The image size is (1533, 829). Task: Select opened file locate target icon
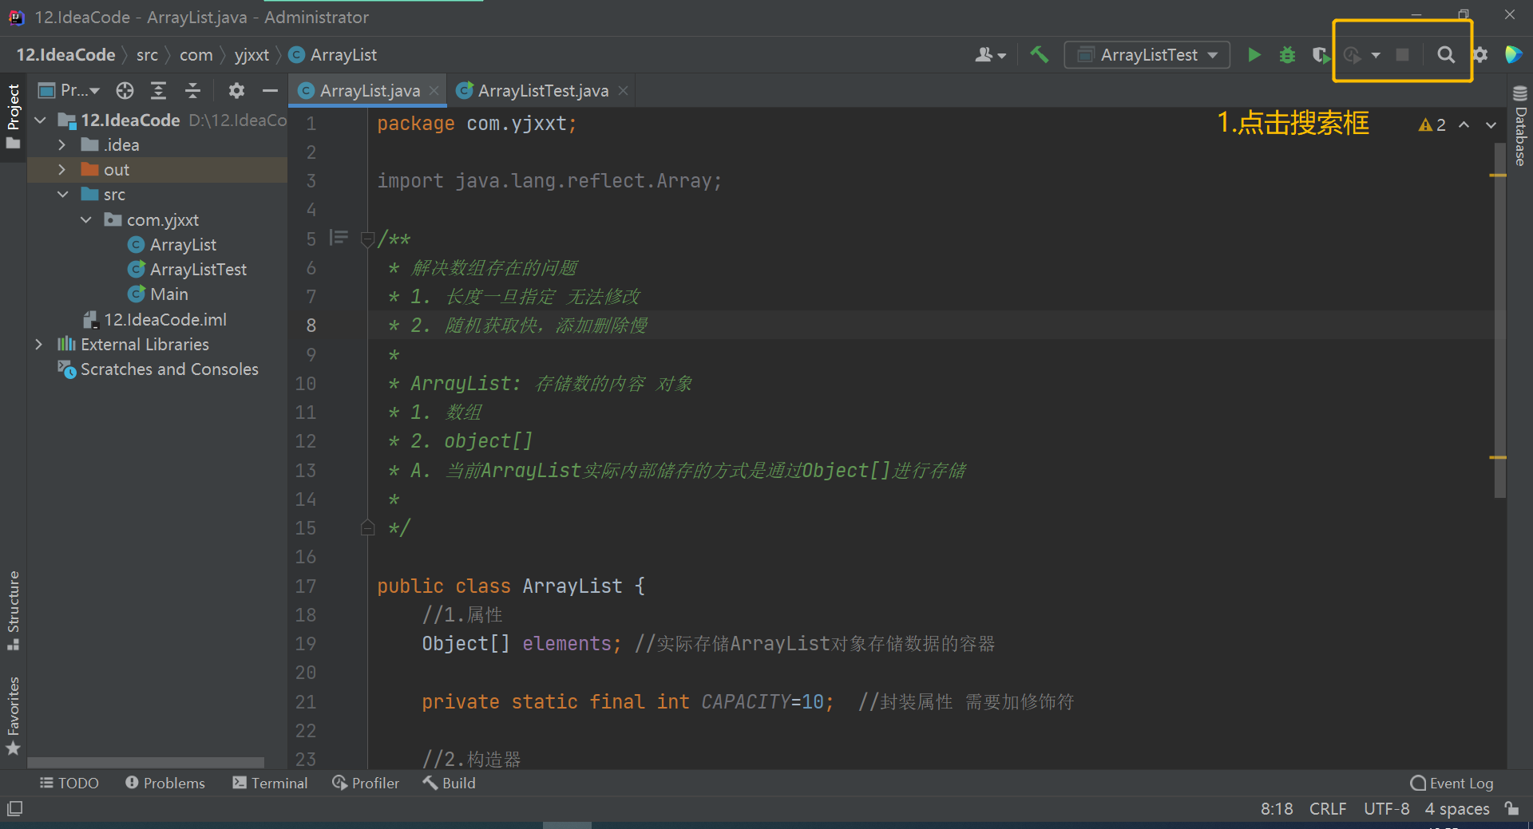click(125, 91)
